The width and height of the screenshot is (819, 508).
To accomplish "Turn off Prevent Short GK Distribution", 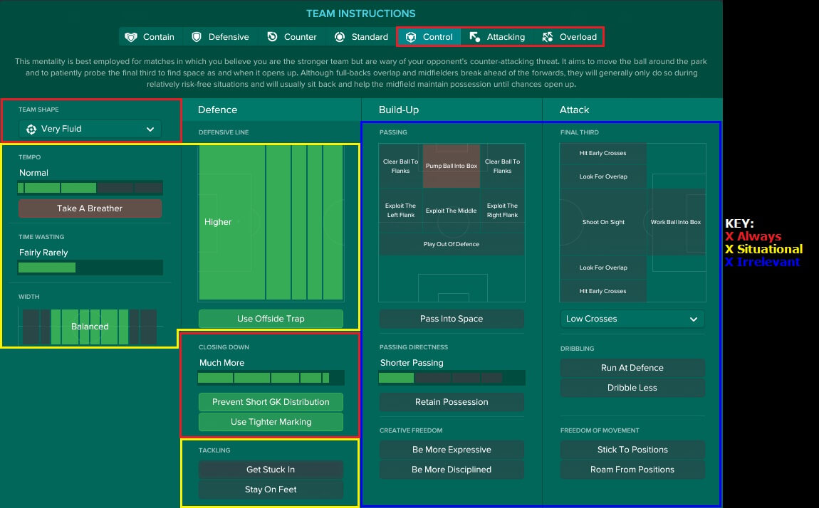I will click(x=271, y=402).
